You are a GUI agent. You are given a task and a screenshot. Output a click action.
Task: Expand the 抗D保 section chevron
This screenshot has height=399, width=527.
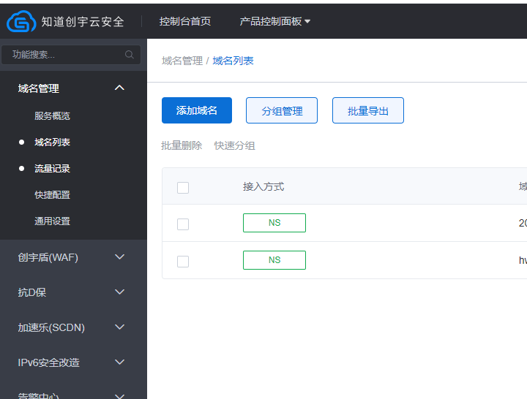coord(119,292)
